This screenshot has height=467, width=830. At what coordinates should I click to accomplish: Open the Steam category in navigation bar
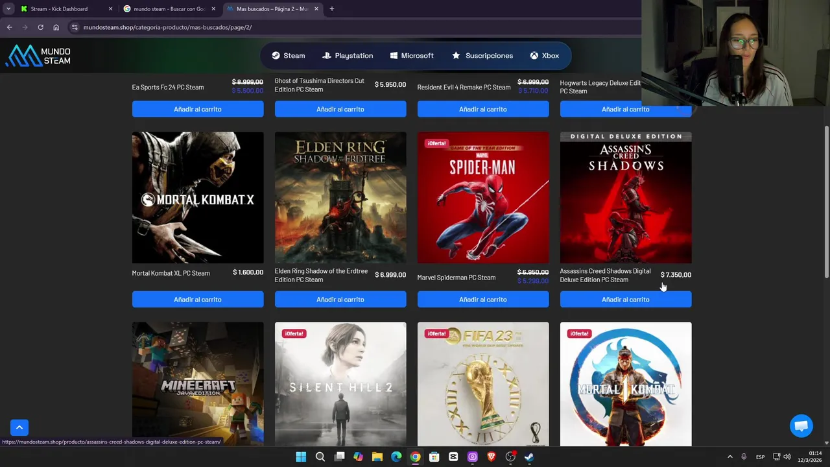(x=288, y=56)
